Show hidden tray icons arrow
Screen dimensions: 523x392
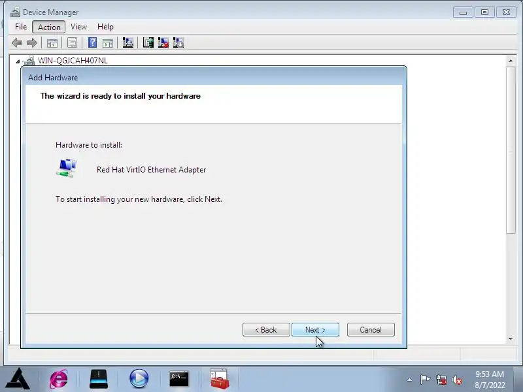coord(409,380)
